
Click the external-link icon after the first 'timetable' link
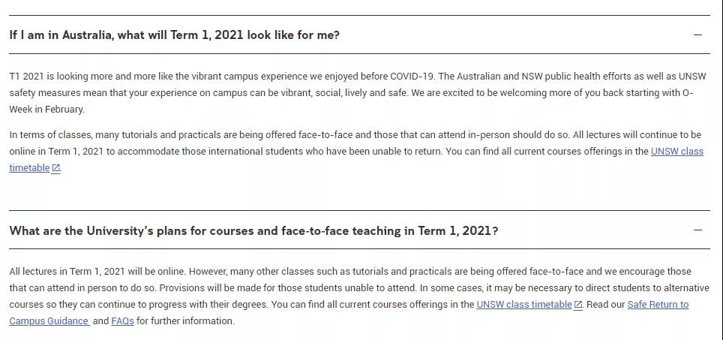click(55, 168)
